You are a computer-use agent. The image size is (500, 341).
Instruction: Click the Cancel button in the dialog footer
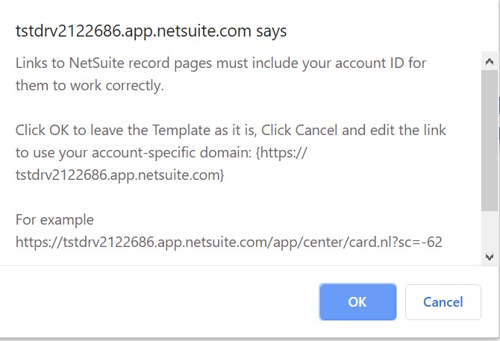pyautogui.click(x=443, y=302)
